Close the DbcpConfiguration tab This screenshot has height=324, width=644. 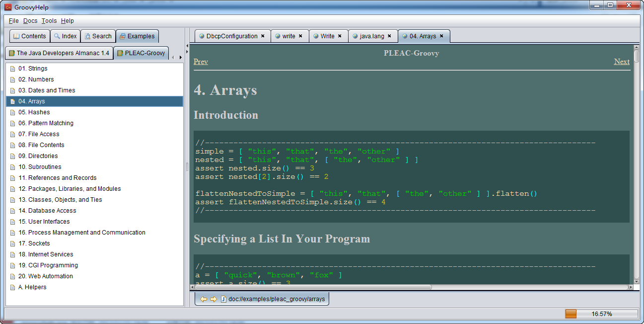click(x=263, y=36)
